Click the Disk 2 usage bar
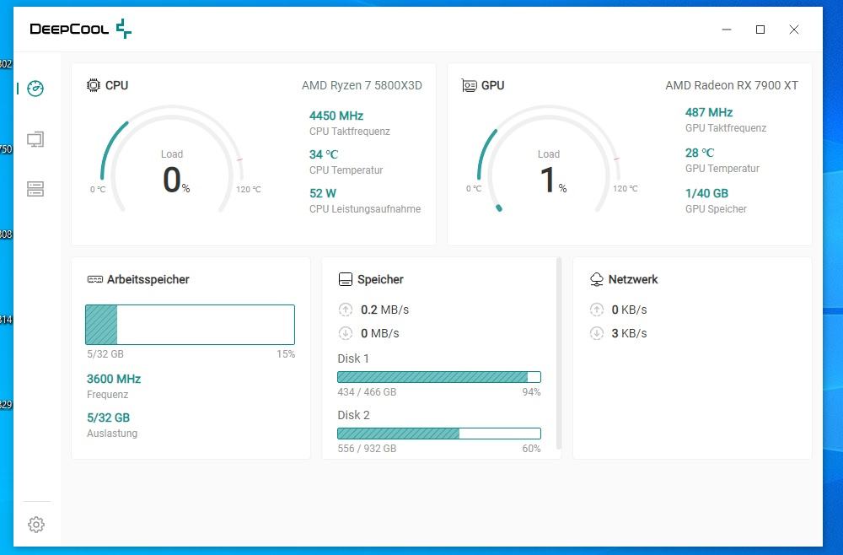Viewport: 843px width, 555px height. coord(438,434)
